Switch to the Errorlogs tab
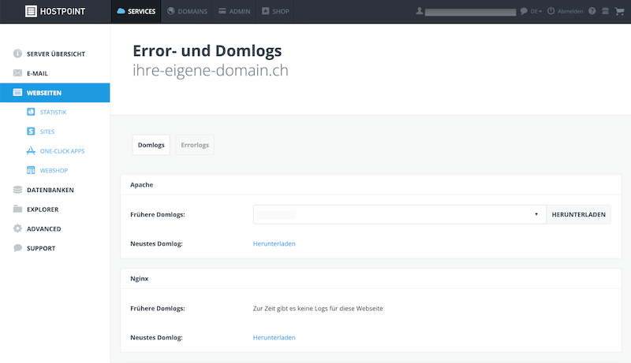The image size is (631, 363). [x=195, y=145]
